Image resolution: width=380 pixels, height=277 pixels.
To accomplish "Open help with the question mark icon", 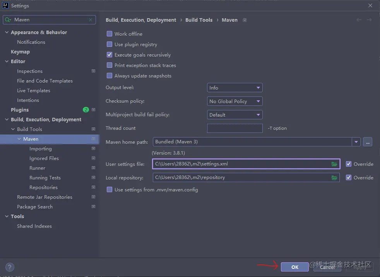I will click(10, 267).
